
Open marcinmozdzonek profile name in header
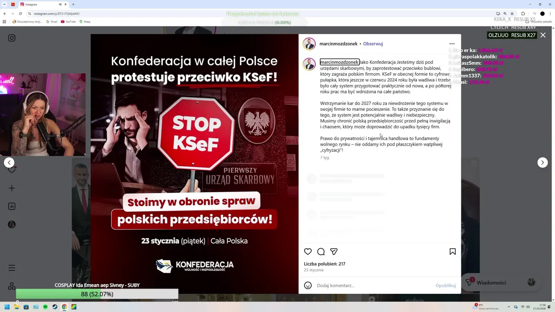[339, 44]
